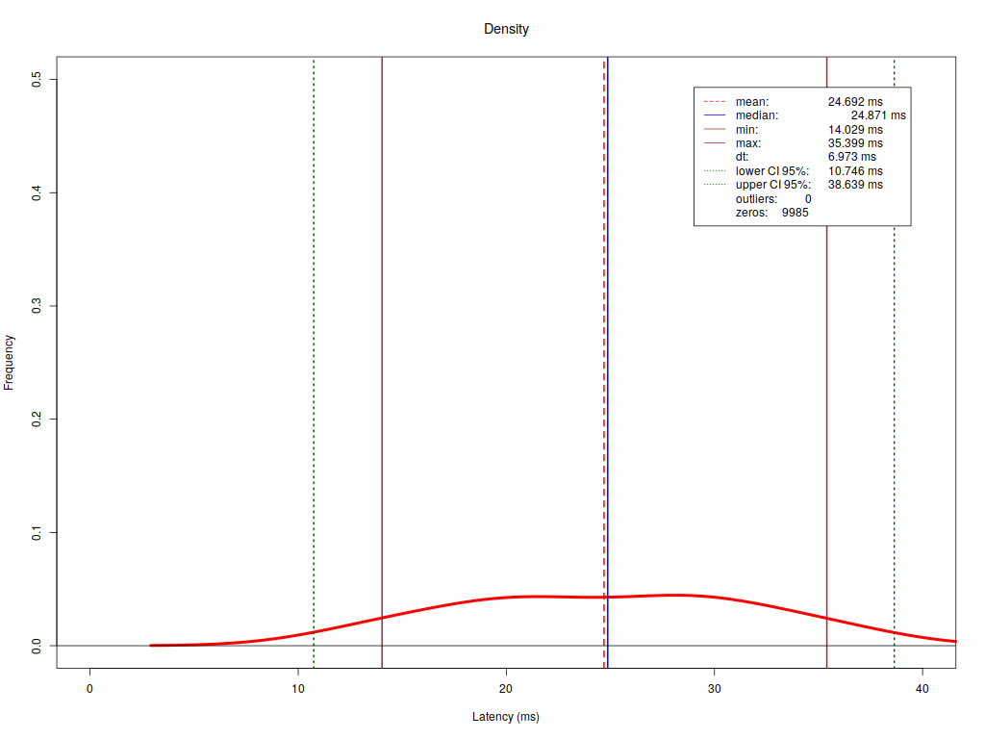Screen dimensions: 985x739
Task: Click the x-axis tick label '30'
Action: coord(715,689)
